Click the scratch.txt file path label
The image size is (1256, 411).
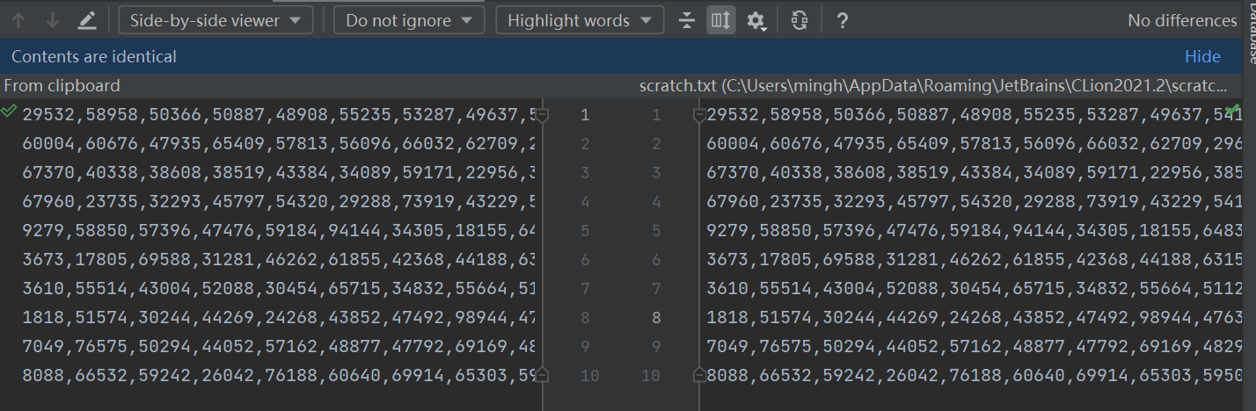coord(933,86)
